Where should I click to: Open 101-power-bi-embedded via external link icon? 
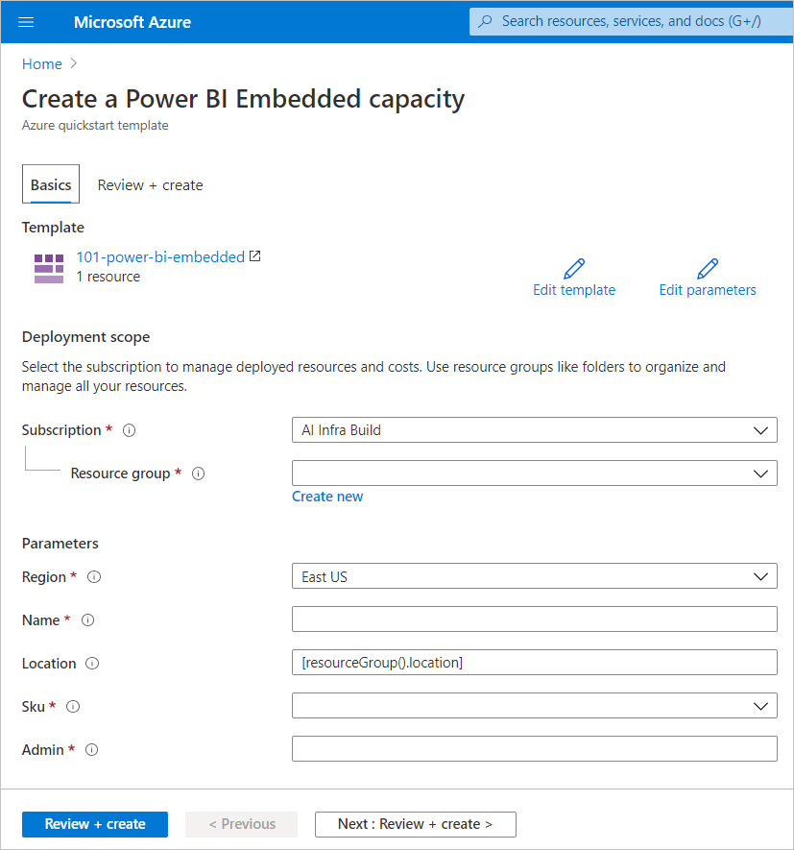tap(253, 255)
